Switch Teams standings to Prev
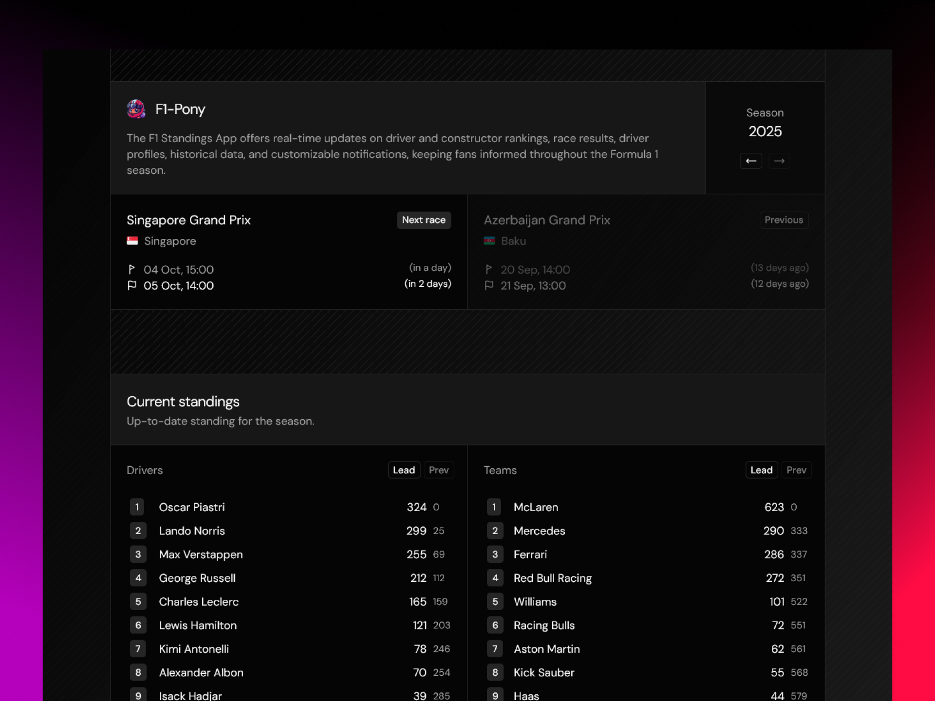Image resolution: width=935 pixels, height=701 pixels. 796,470
